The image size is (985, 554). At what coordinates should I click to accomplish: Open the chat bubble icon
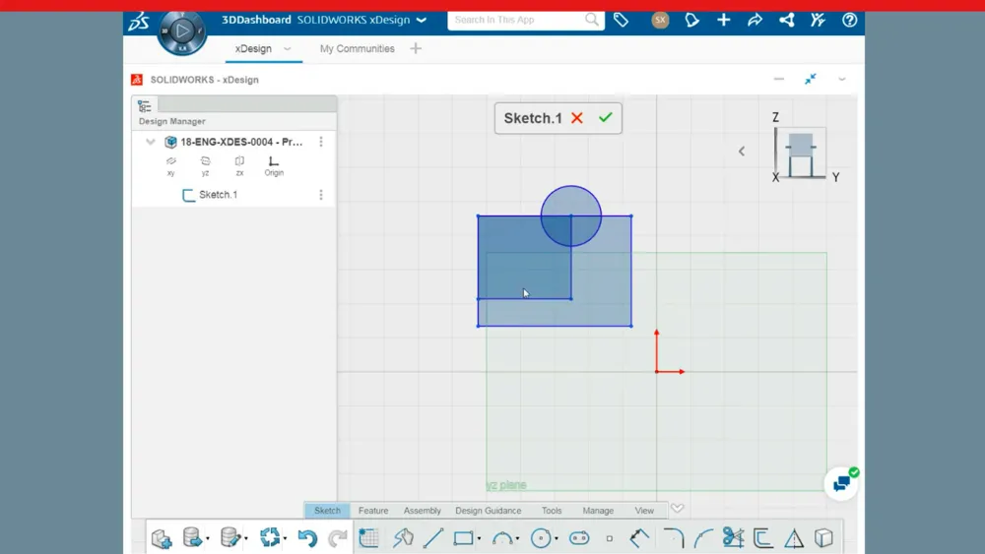(x=841, y=484)
